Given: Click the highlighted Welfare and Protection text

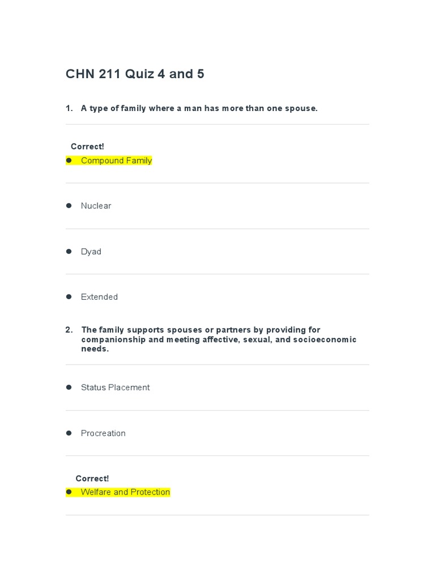Looking at the screenshot, I should 125,492.
